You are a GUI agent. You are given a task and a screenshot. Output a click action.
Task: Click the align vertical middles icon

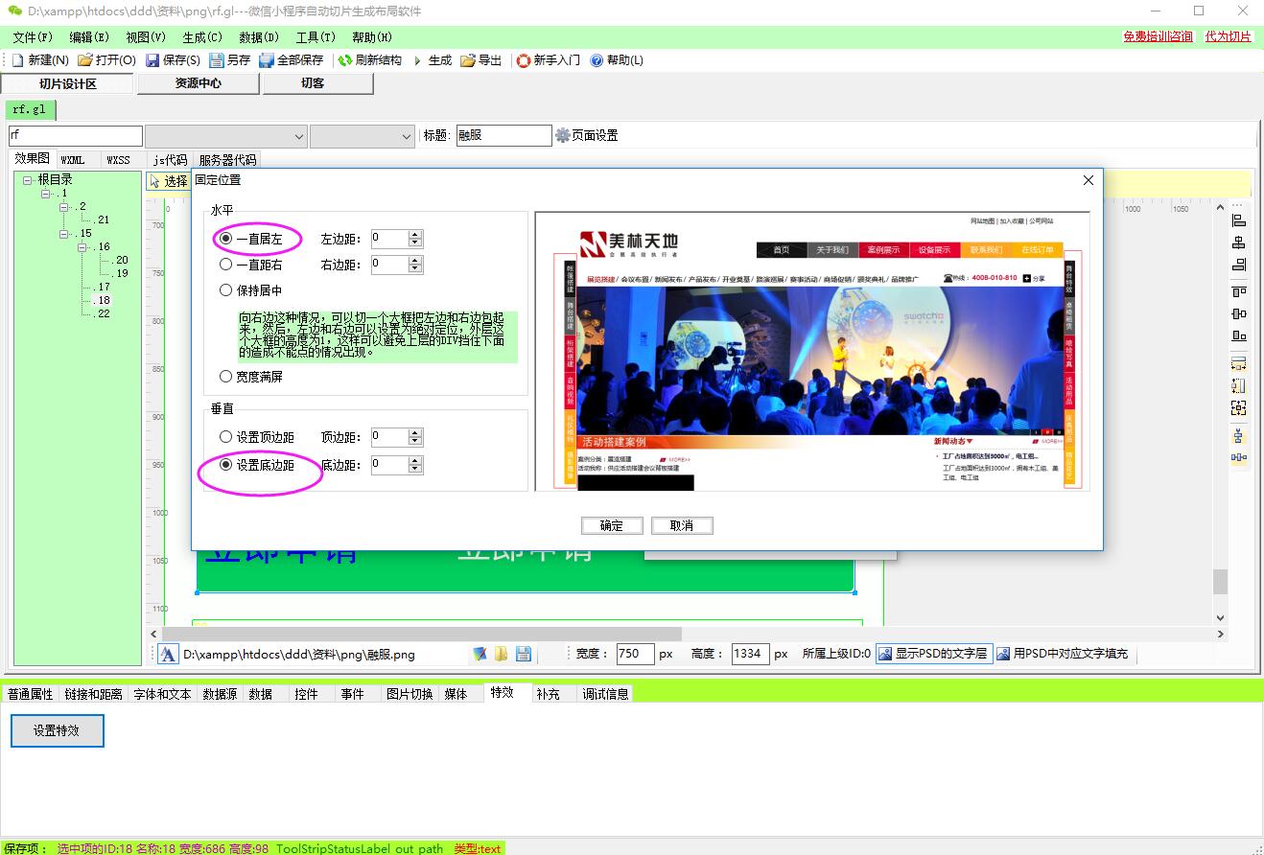[1239, 313]
